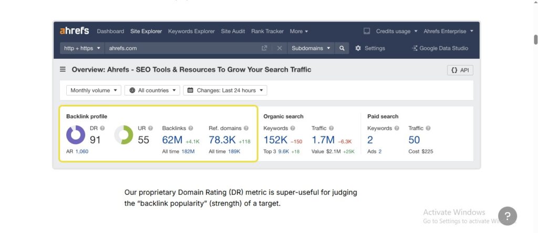Image resolution: width=538 pixels, height=233 pixels.
Task: Click the Paid search heading
Action: tap(382, 116)
